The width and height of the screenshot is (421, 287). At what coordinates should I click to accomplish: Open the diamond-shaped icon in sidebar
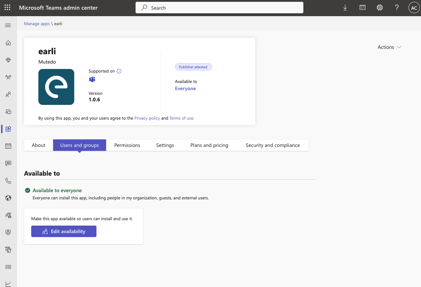[x=8, y=60]
